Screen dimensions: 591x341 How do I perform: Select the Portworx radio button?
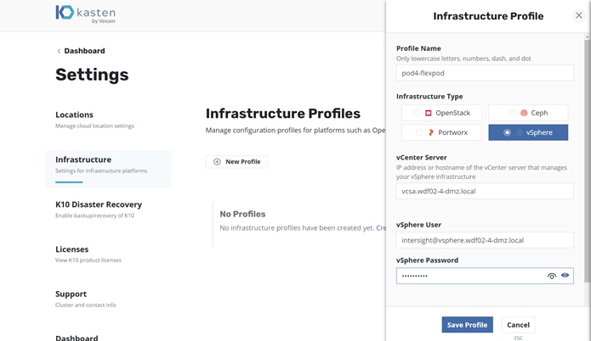pos(418,132)
